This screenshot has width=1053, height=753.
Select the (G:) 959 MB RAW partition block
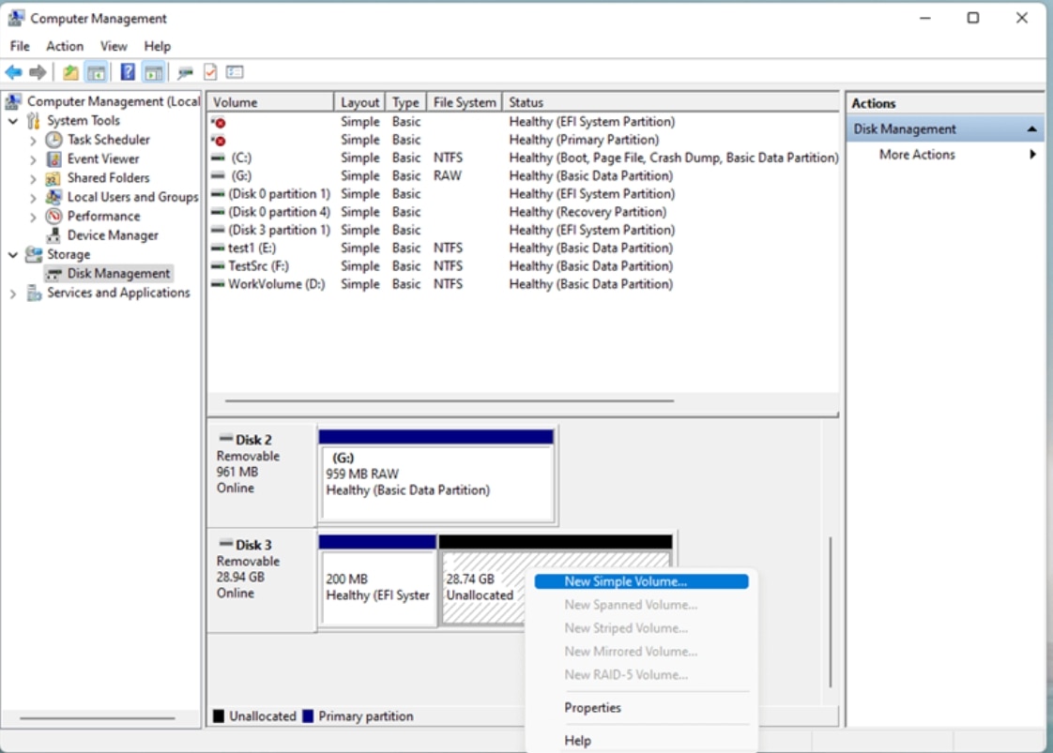436,475
